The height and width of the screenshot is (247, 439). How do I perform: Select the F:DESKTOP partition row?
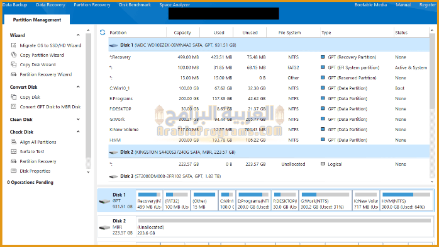(x=269, y=109)
